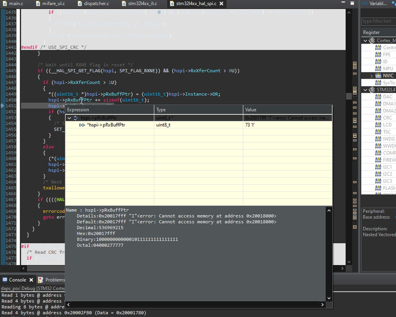396x317 pixels.
Task: Click the LCD peripheral icon
Action: point(378,125)
